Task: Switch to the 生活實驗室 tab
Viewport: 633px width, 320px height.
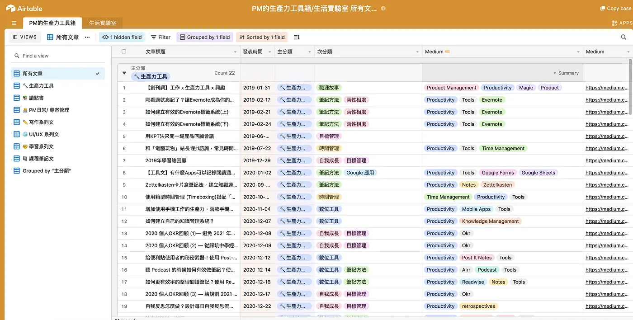Action: tap(103, 23)
